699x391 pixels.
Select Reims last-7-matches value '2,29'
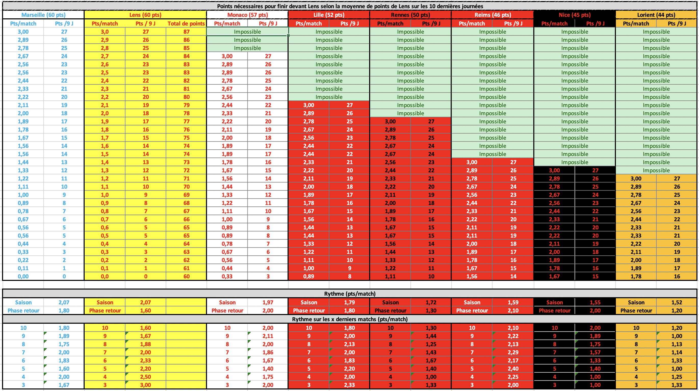[x=513, y=352]
